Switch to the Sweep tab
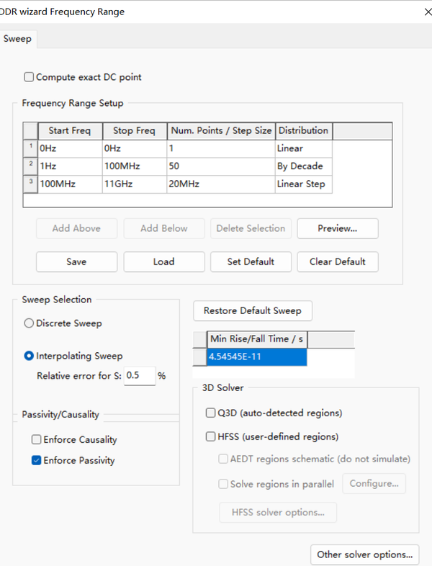The image size is (432, 566). coord(17,39)
